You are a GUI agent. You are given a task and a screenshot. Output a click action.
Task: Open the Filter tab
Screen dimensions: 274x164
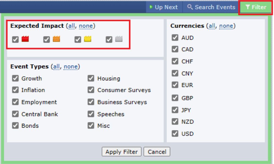tap(255, 7)
